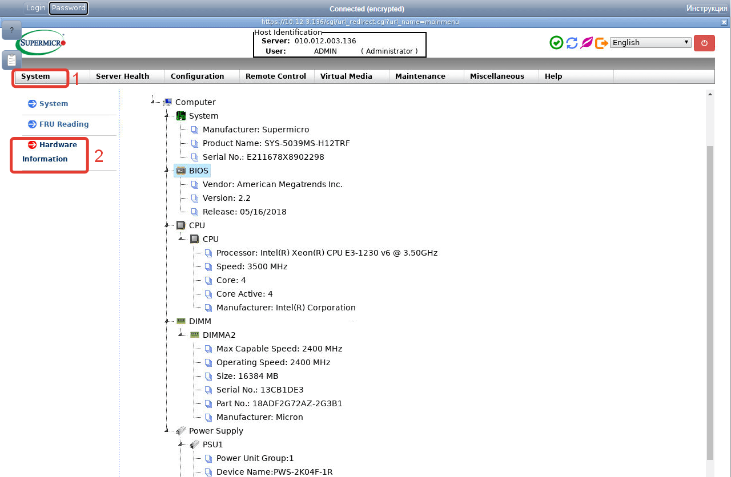Open the Virtual Media menu
The width and height of the screenshot is (731, 477).
[346, 76]
